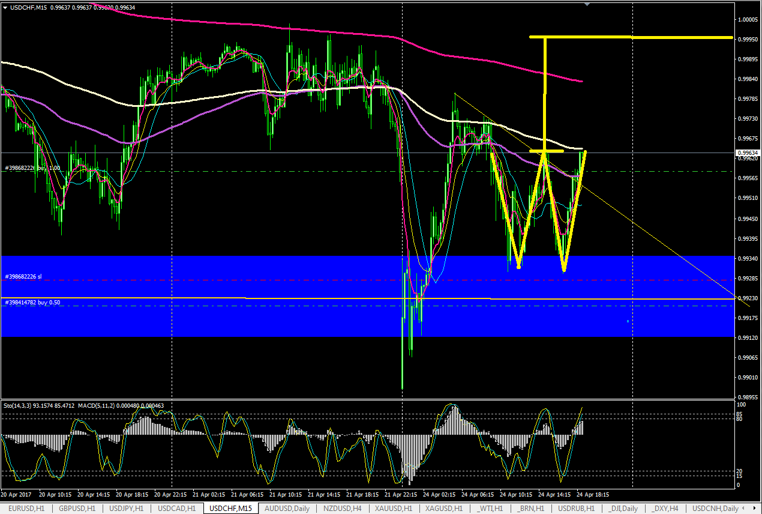Viewport: 762px width, 514px height.
Task: Click the 0.99895 price scale label
Action: click(748, 59)
